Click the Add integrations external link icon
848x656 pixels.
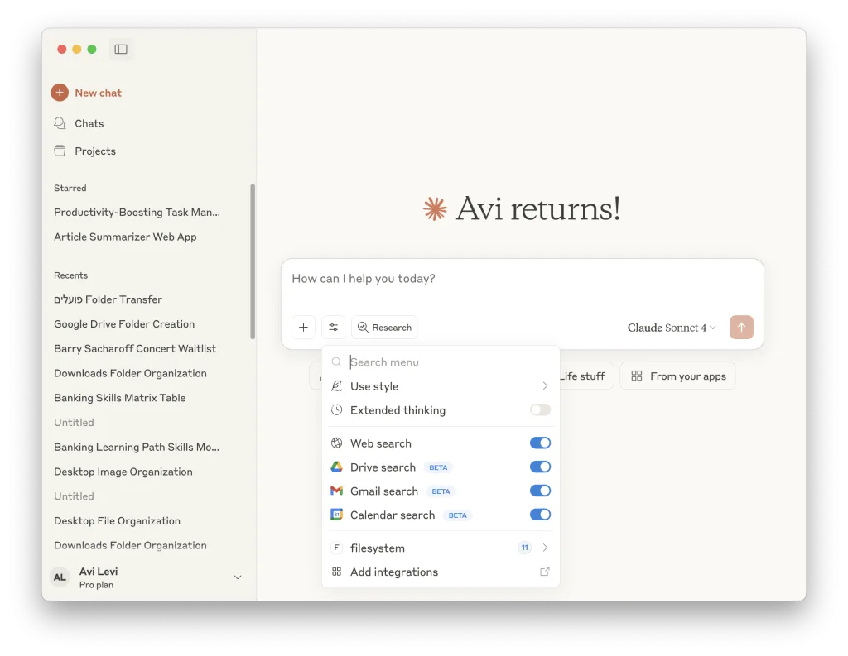(x=545, y=571)
